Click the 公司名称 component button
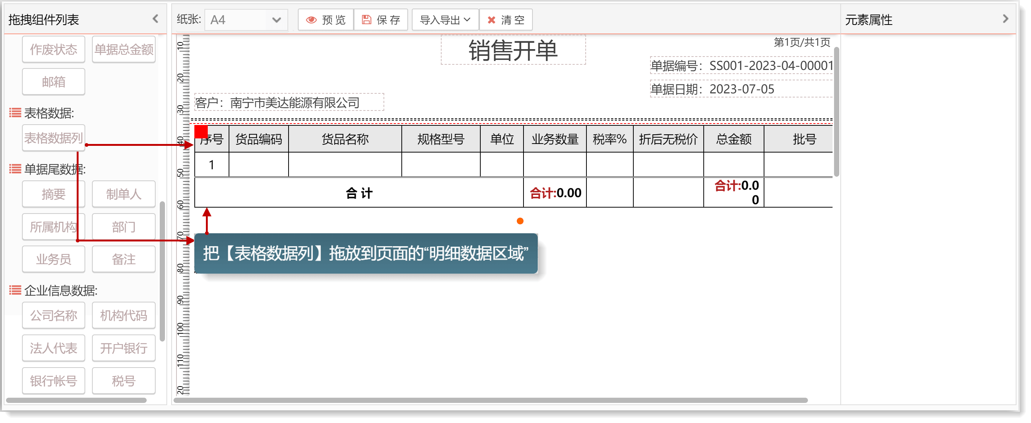Image resolution: width=1031 pixels, height=423 pixels. coord(53,315)
